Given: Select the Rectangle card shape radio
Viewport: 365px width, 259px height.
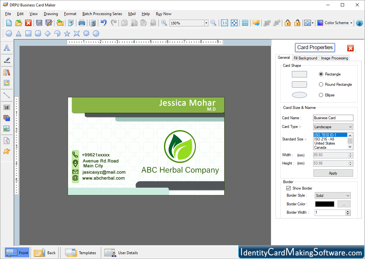Looking at the screenshot, I should click(321, 74).
